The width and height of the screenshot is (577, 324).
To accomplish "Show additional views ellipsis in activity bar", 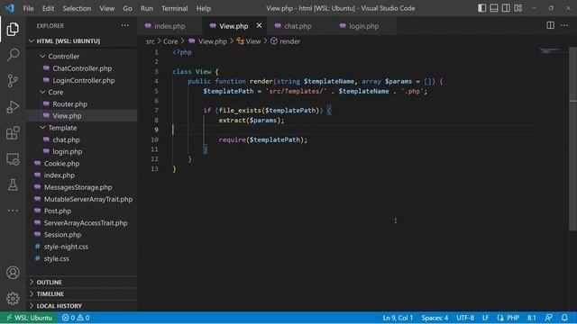I will click(13, 211).
